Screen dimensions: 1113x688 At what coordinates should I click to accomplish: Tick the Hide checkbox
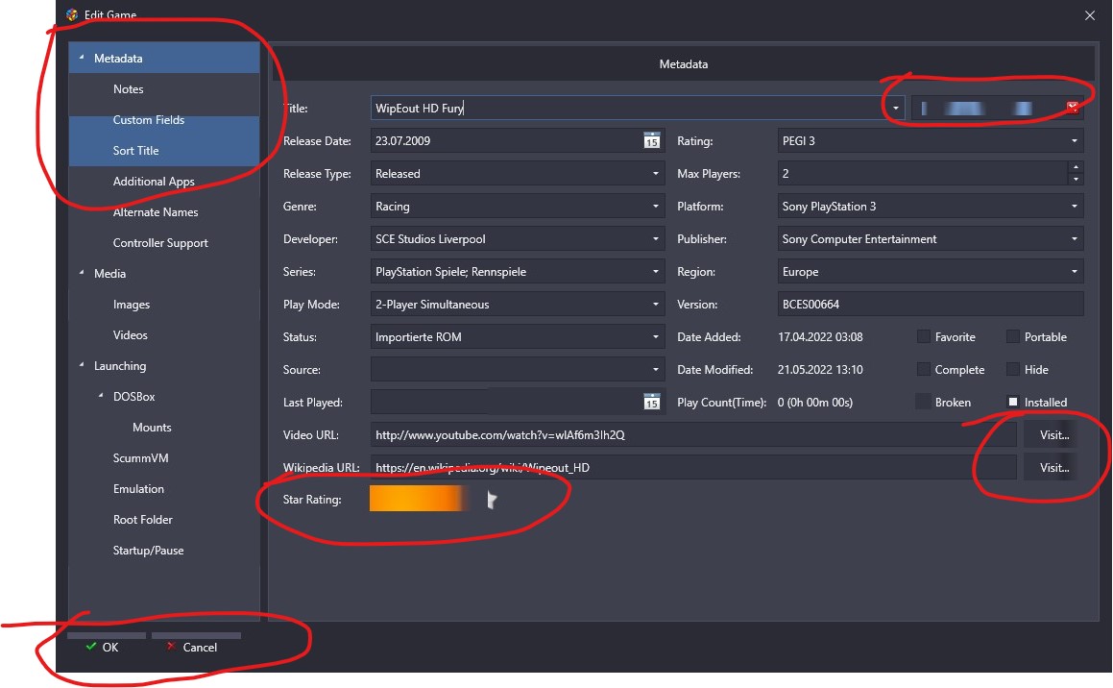(x=1013, y=369)
